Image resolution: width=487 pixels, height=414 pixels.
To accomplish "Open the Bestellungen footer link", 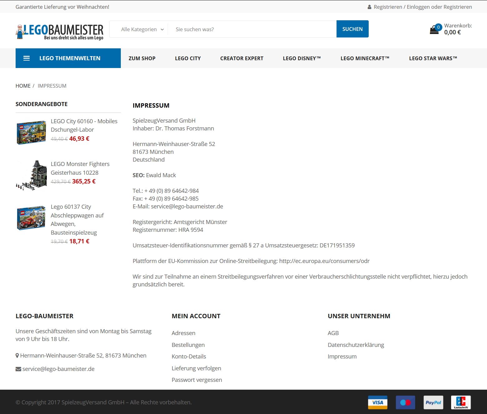I will pyautogui.click(x=188, y=345).
